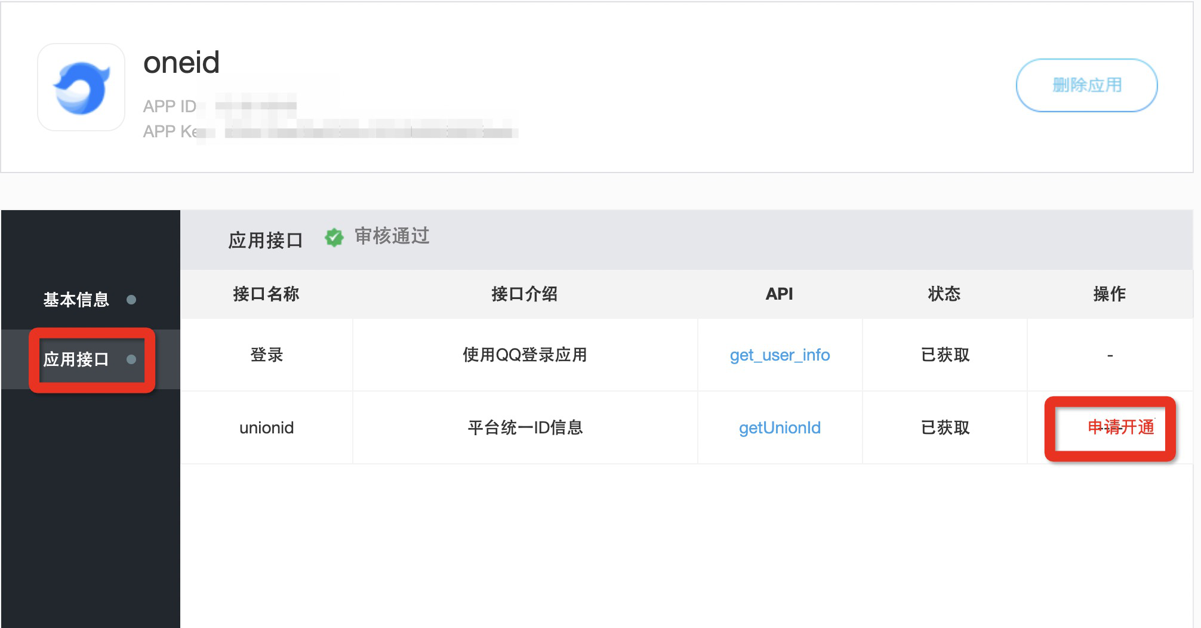1201x628 pixels.
Task: Click the API column header
Action: pos(779,294)
